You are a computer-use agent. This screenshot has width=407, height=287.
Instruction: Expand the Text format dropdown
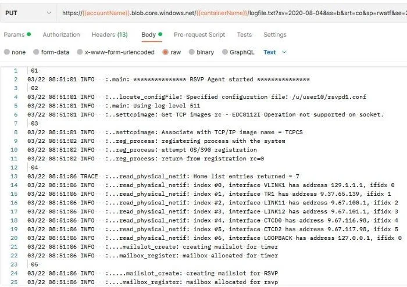[275, 52]
